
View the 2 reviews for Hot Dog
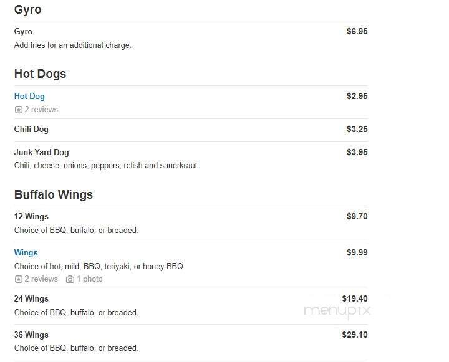pyautogui.click(x=41, y=110)
